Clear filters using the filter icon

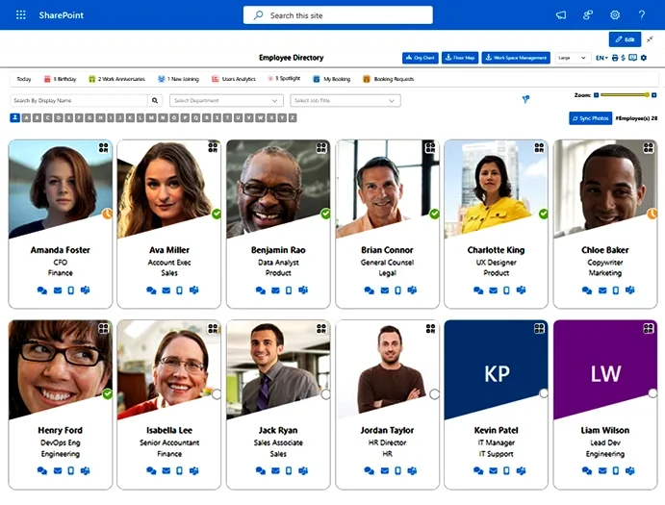point(525,99)
